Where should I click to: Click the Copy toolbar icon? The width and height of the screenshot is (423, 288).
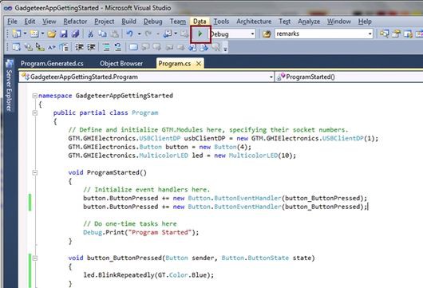tap(102, 34)
